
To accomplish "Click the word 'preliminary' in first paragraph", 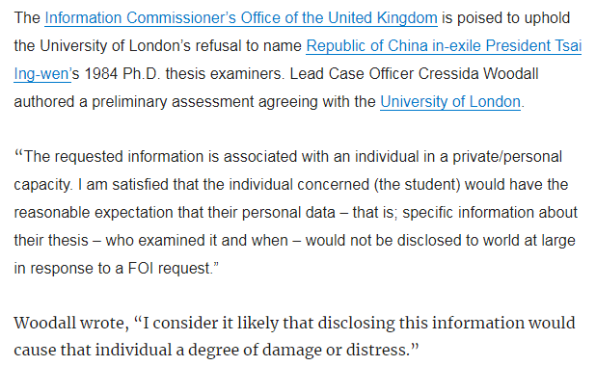I will 129,102.
